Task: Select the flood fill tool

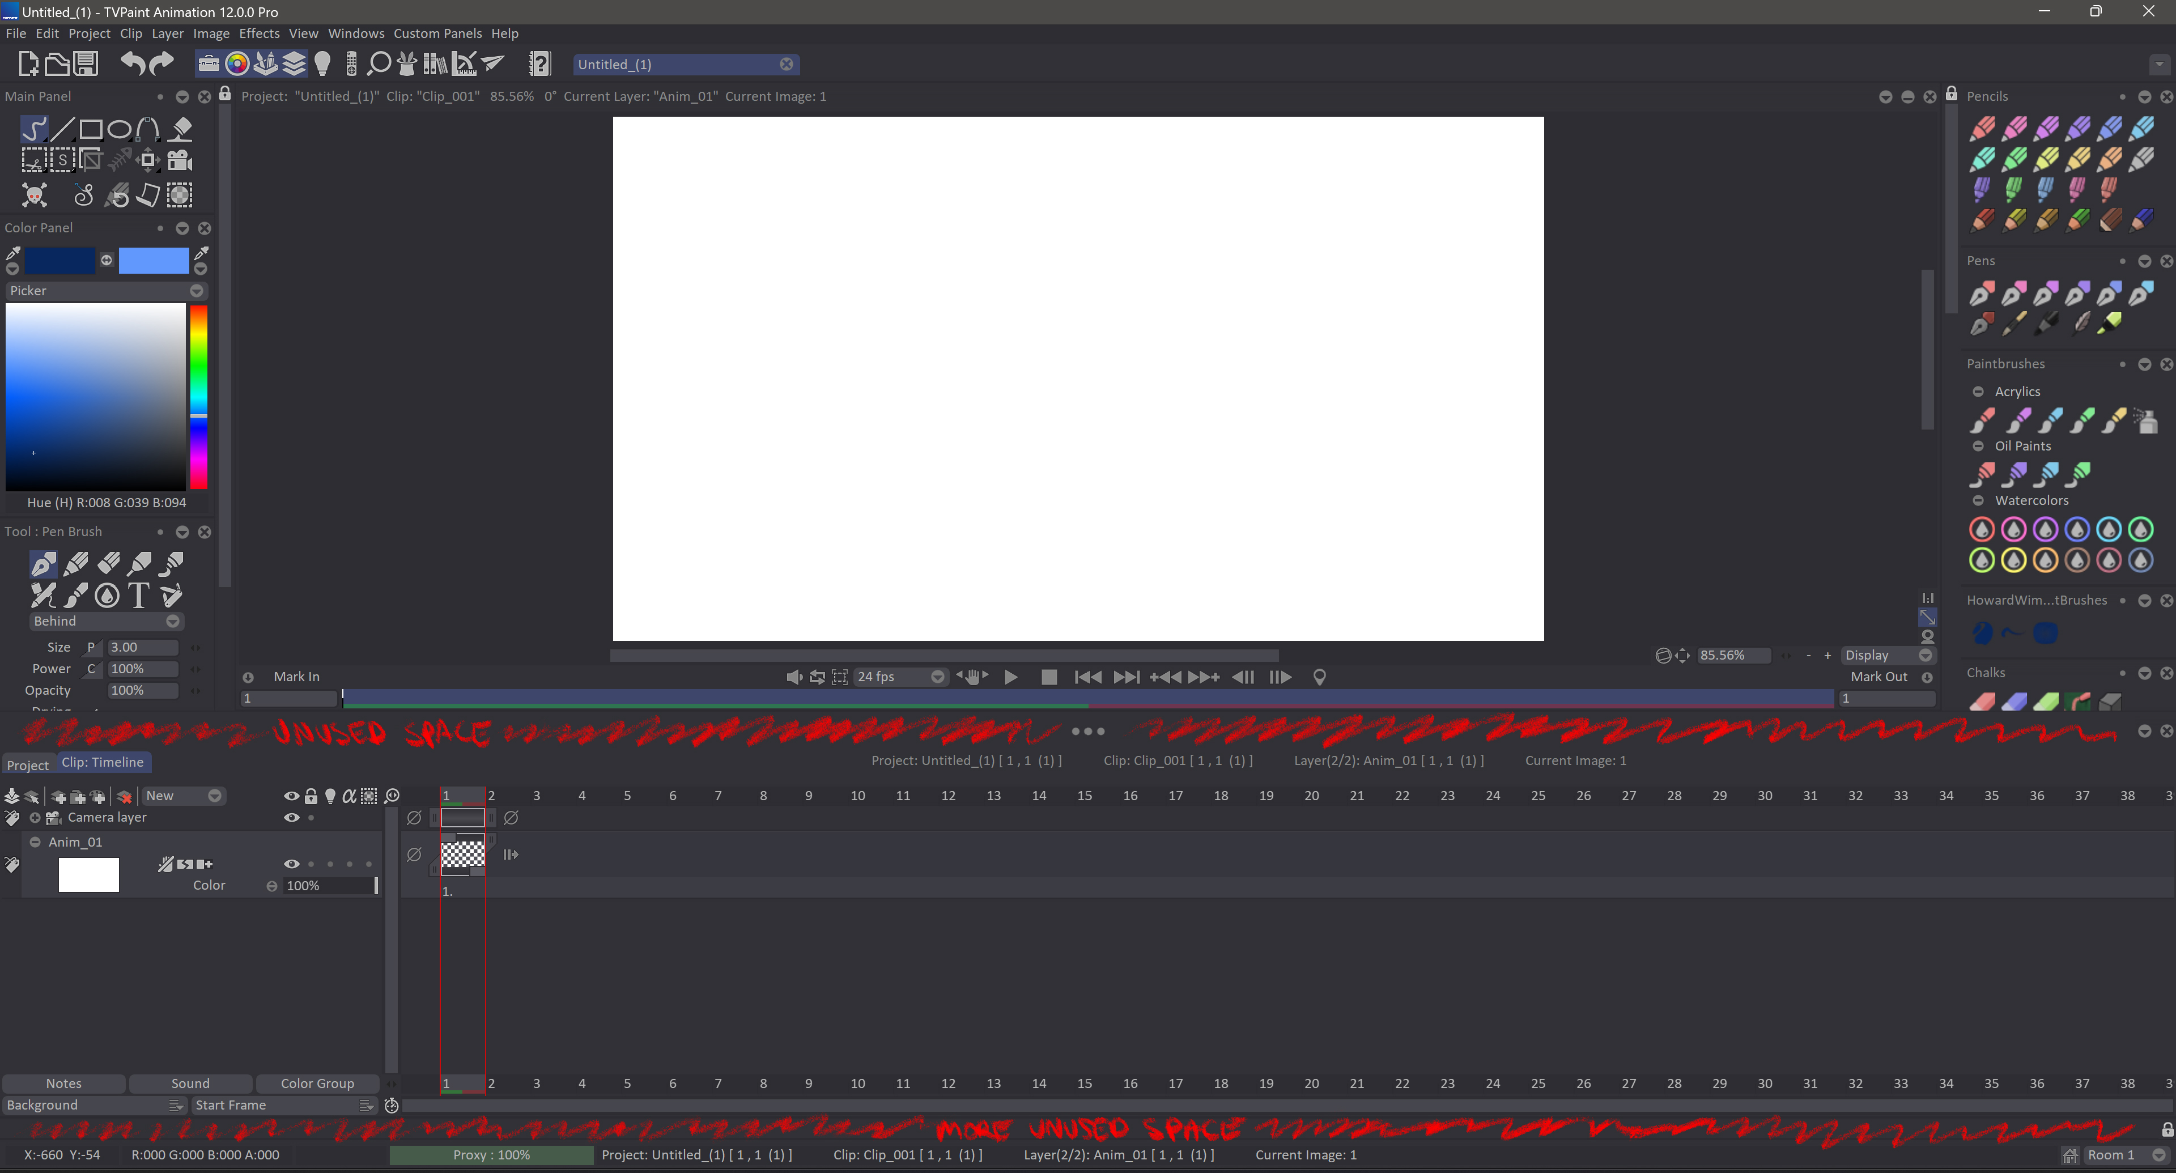Action: (x=180, y=129)
